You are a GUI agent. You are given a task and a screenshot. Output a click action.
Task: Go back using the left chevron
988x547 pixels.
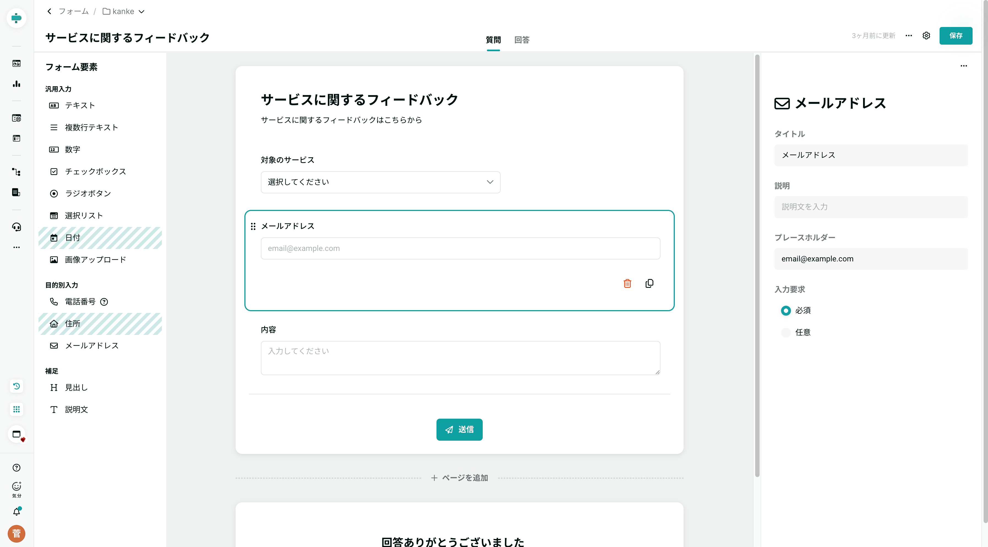click(x=50, y=12)
